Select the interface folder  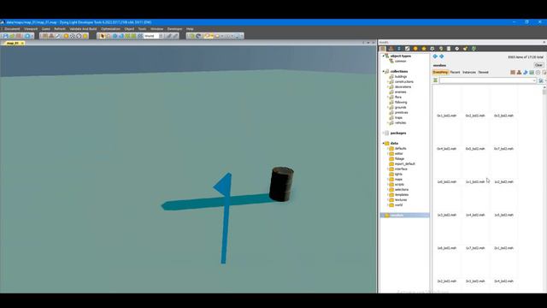pyautogui.click(x=401, y=169)
